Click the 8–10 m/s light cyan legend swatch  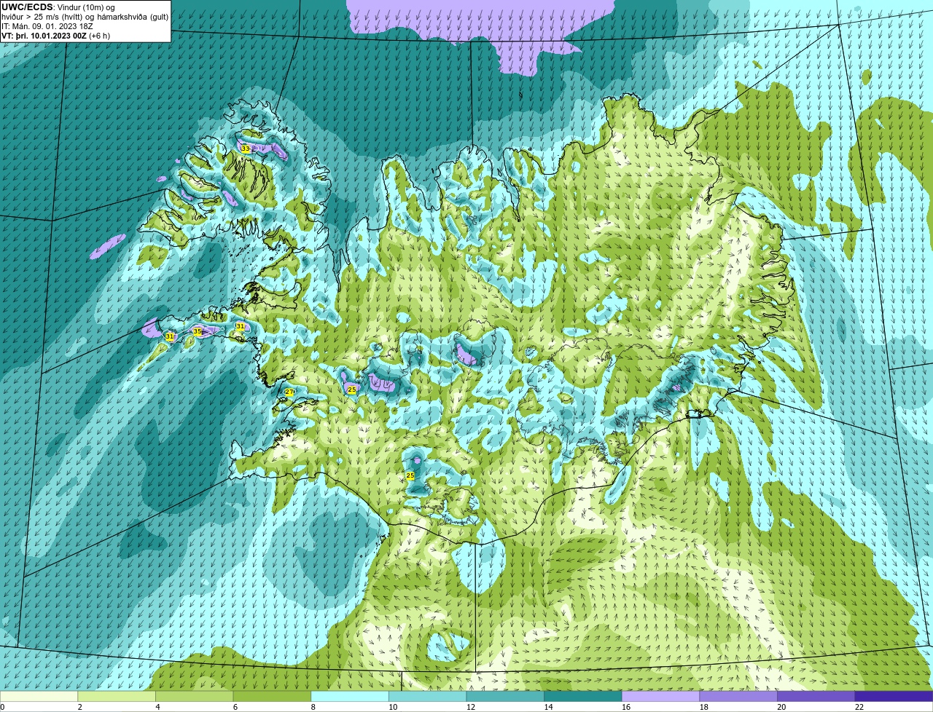tap(350, 696)
